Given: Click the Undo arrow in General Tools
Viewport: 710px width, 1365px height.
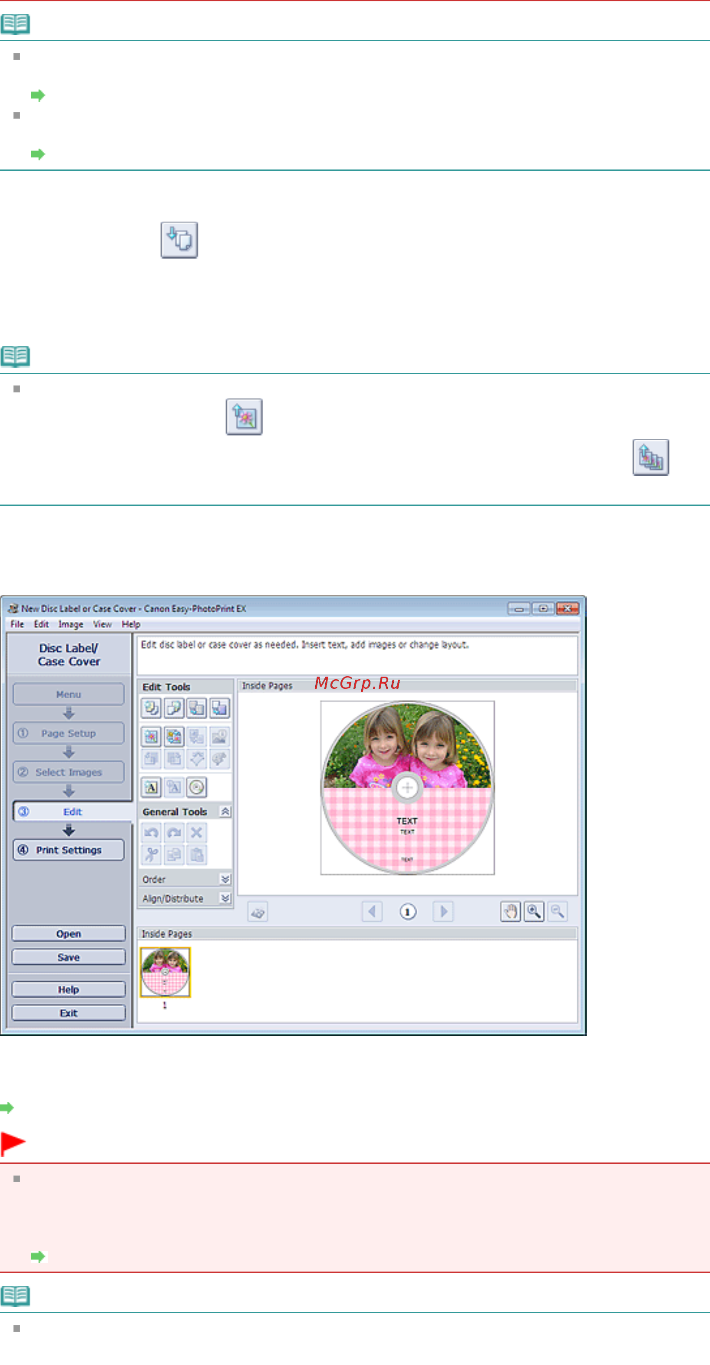Looking at the screenshot, I should point(151,833).
